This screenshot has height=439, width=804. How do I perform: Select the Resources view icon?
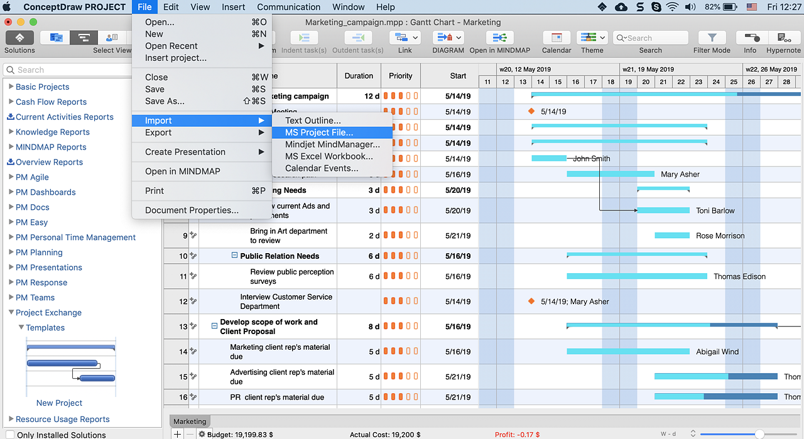point(112,38)
